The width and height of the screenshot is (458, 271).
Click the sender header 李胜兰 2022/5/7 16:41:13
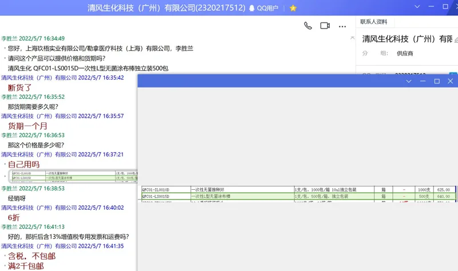pos(33,227)
